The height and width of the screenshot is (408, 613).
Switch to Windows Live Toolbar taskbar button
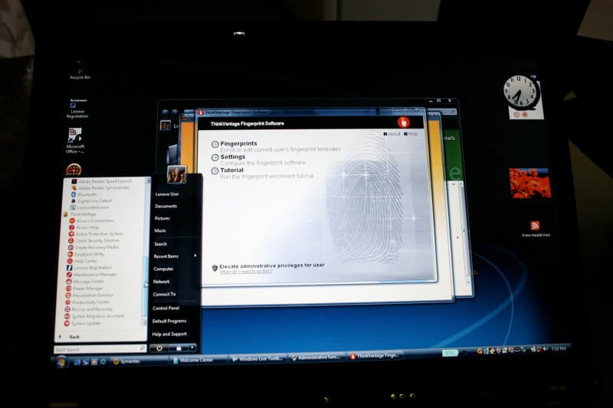(x=258, y=359)
